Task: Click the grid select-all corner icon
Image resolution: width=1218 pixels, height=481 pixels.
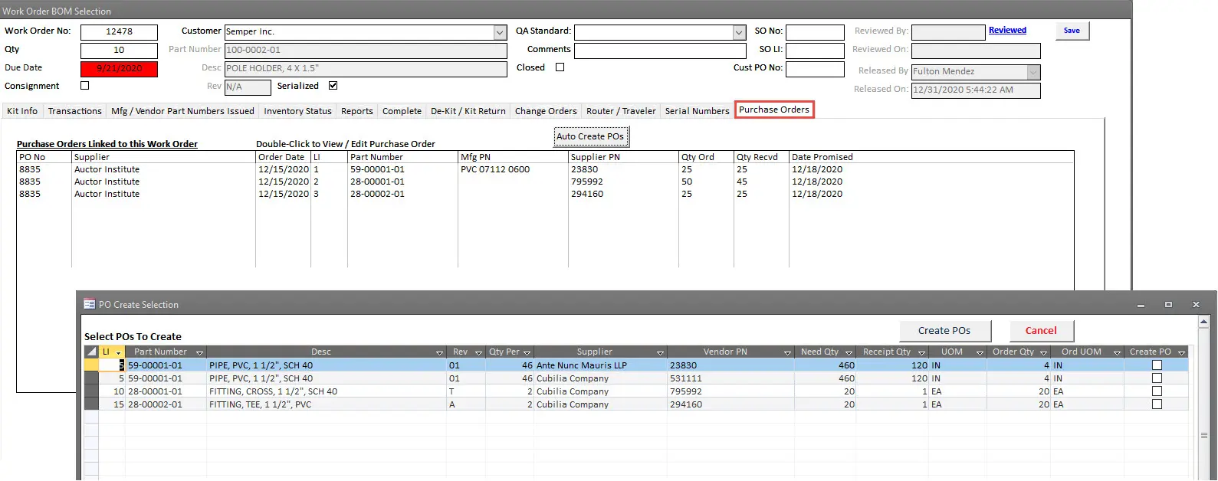Action: tap(91, 352)
